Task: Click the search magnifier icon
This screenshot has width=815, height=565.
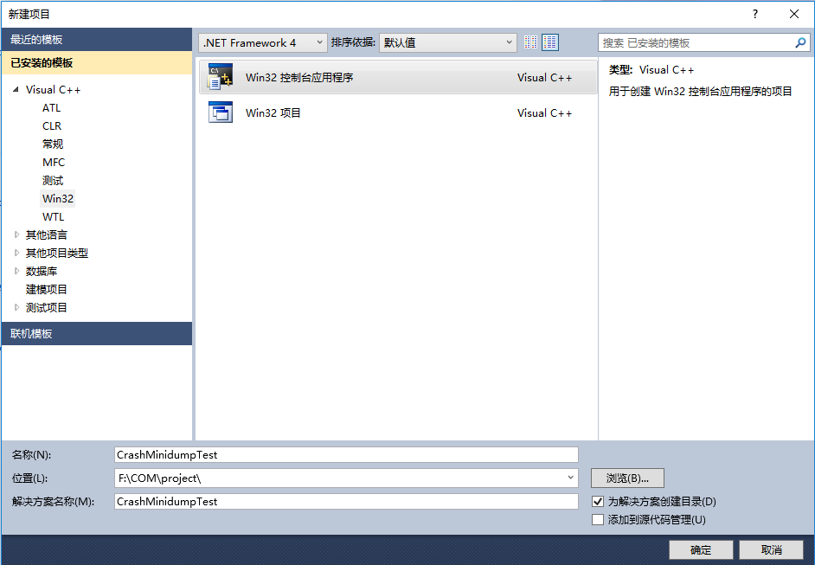Action: click(800, 42)
